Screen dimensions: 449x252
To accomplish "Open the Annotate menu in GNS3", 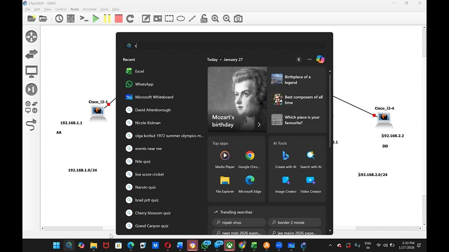I will 89,9.
